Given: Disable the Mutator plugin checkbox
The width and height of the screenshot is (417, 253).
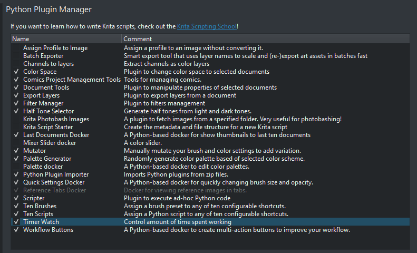Looking at the screenshot, I should 16,151.
